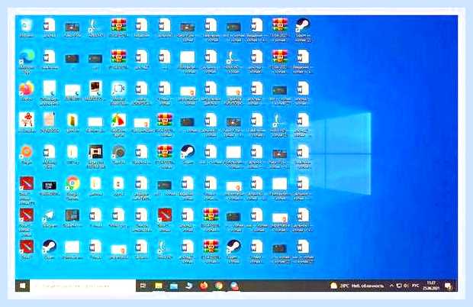Select the red cartoon character desktop icon

27,122
